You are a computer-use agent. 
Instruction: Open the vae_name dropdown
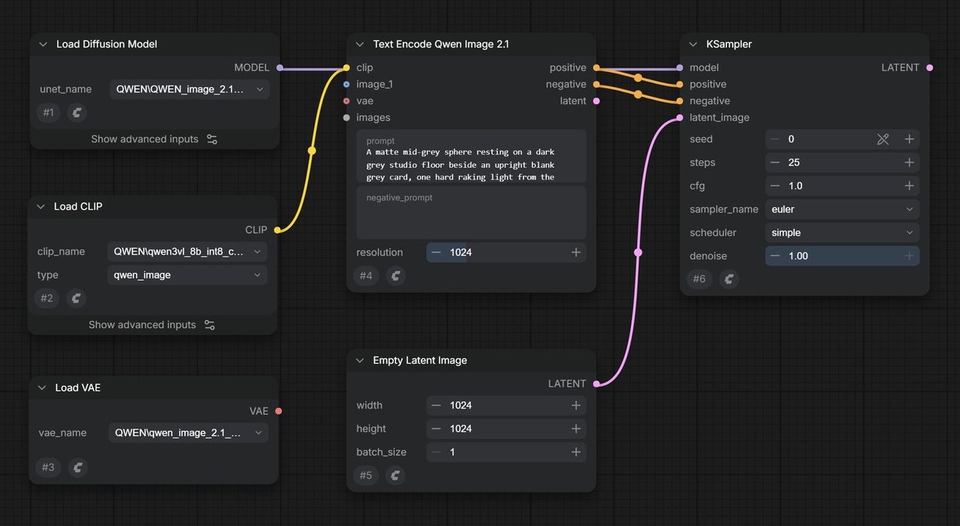tap(188, 432)
